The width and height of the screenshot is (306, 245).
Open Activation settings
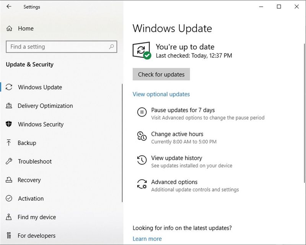coord(31,198)
